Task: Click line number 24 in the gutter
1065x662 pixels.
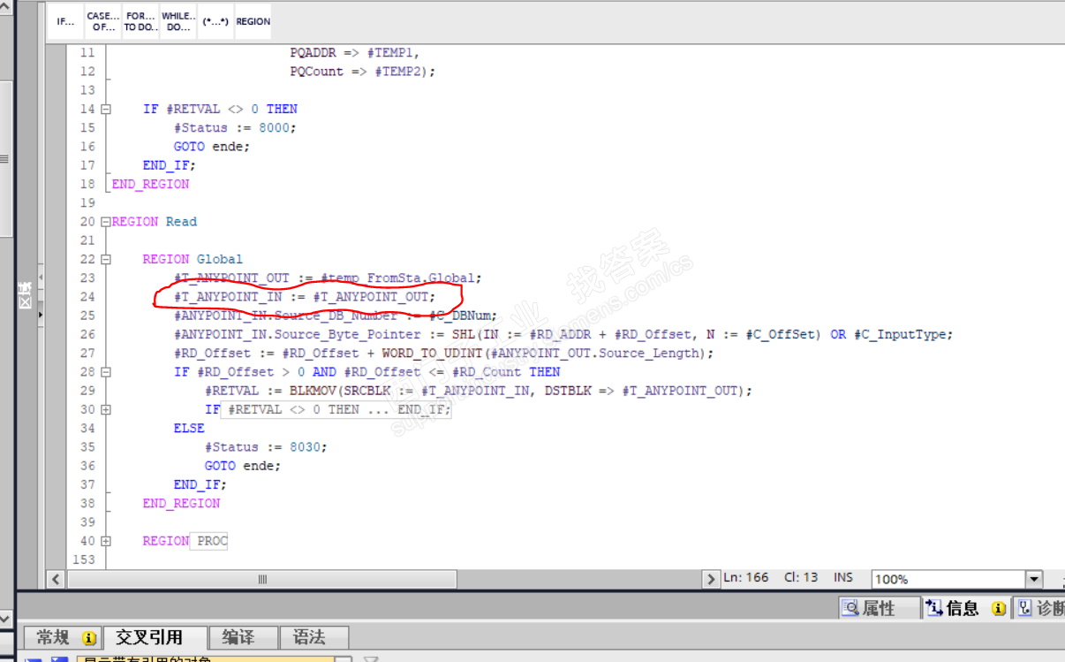Action: pyautogui.click(x=87, y=297)
